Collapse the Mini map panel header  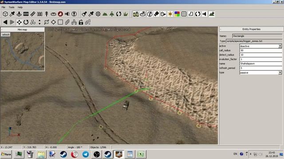tap(23, 30)
